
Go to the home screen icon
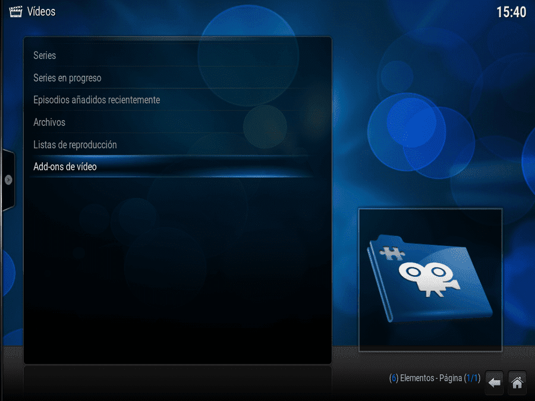pos(517,382)
